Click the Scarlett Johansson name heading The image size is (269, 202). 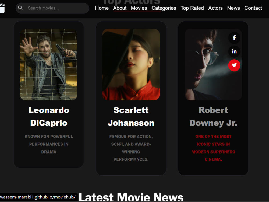pos(131,116)
